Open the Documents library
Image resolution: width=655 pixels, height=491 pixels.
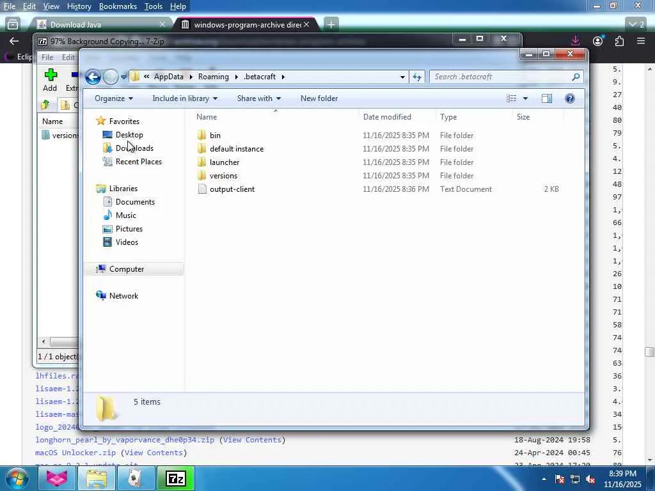tap(135, 202)
